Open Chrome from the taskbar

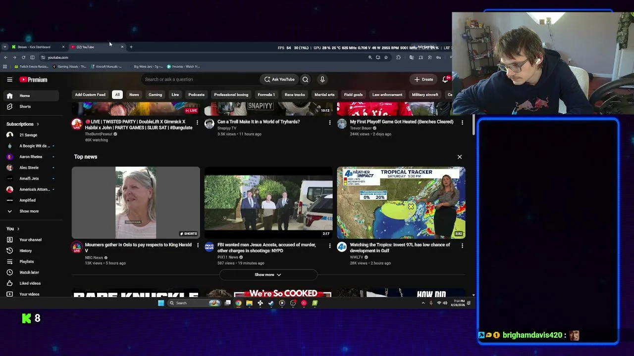coord(238,303)
